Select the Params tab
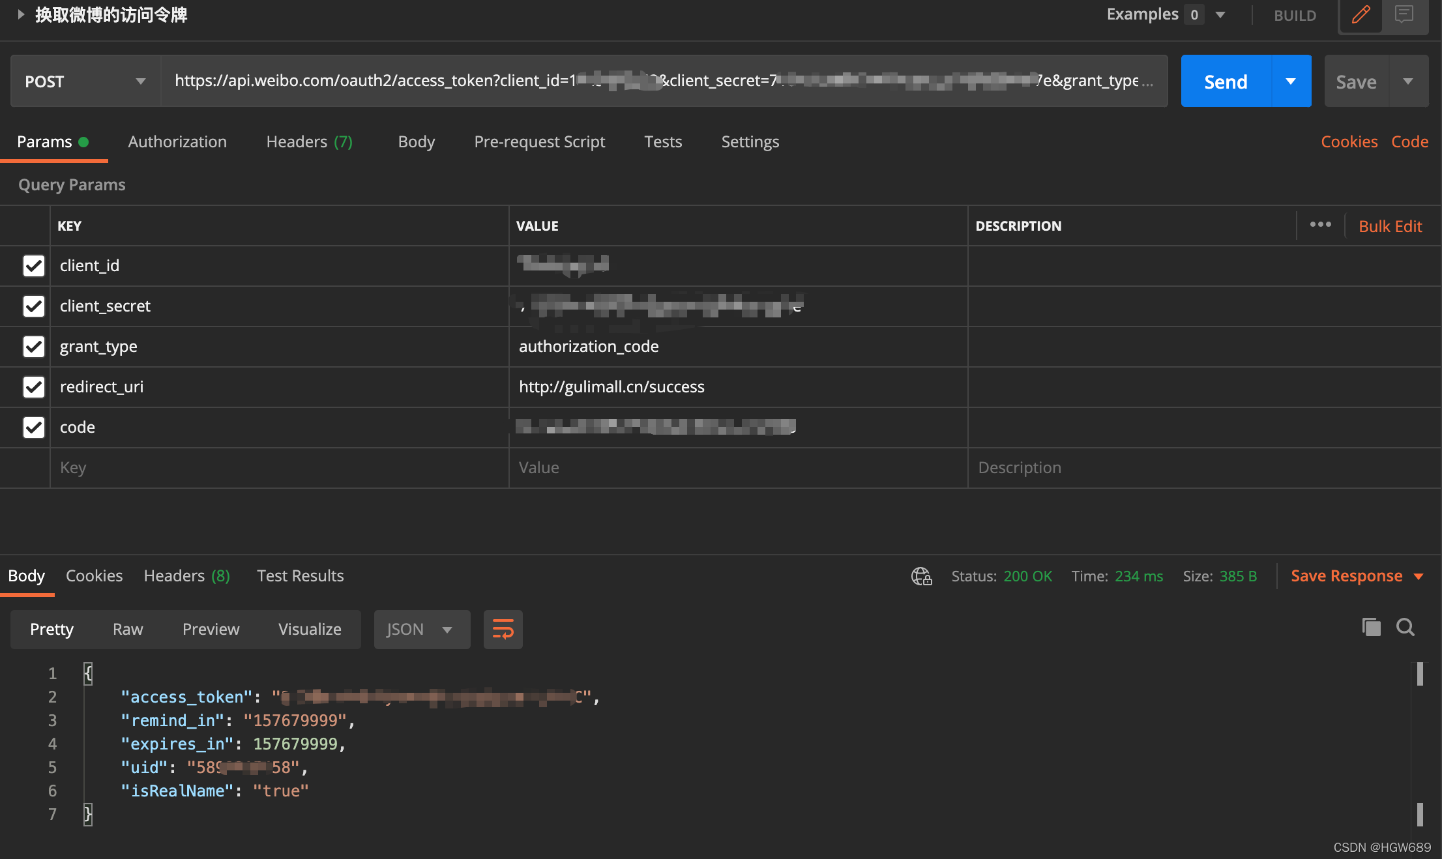Image resolution: width=1442 pixels, height=859 pixels. pos(53,141)
